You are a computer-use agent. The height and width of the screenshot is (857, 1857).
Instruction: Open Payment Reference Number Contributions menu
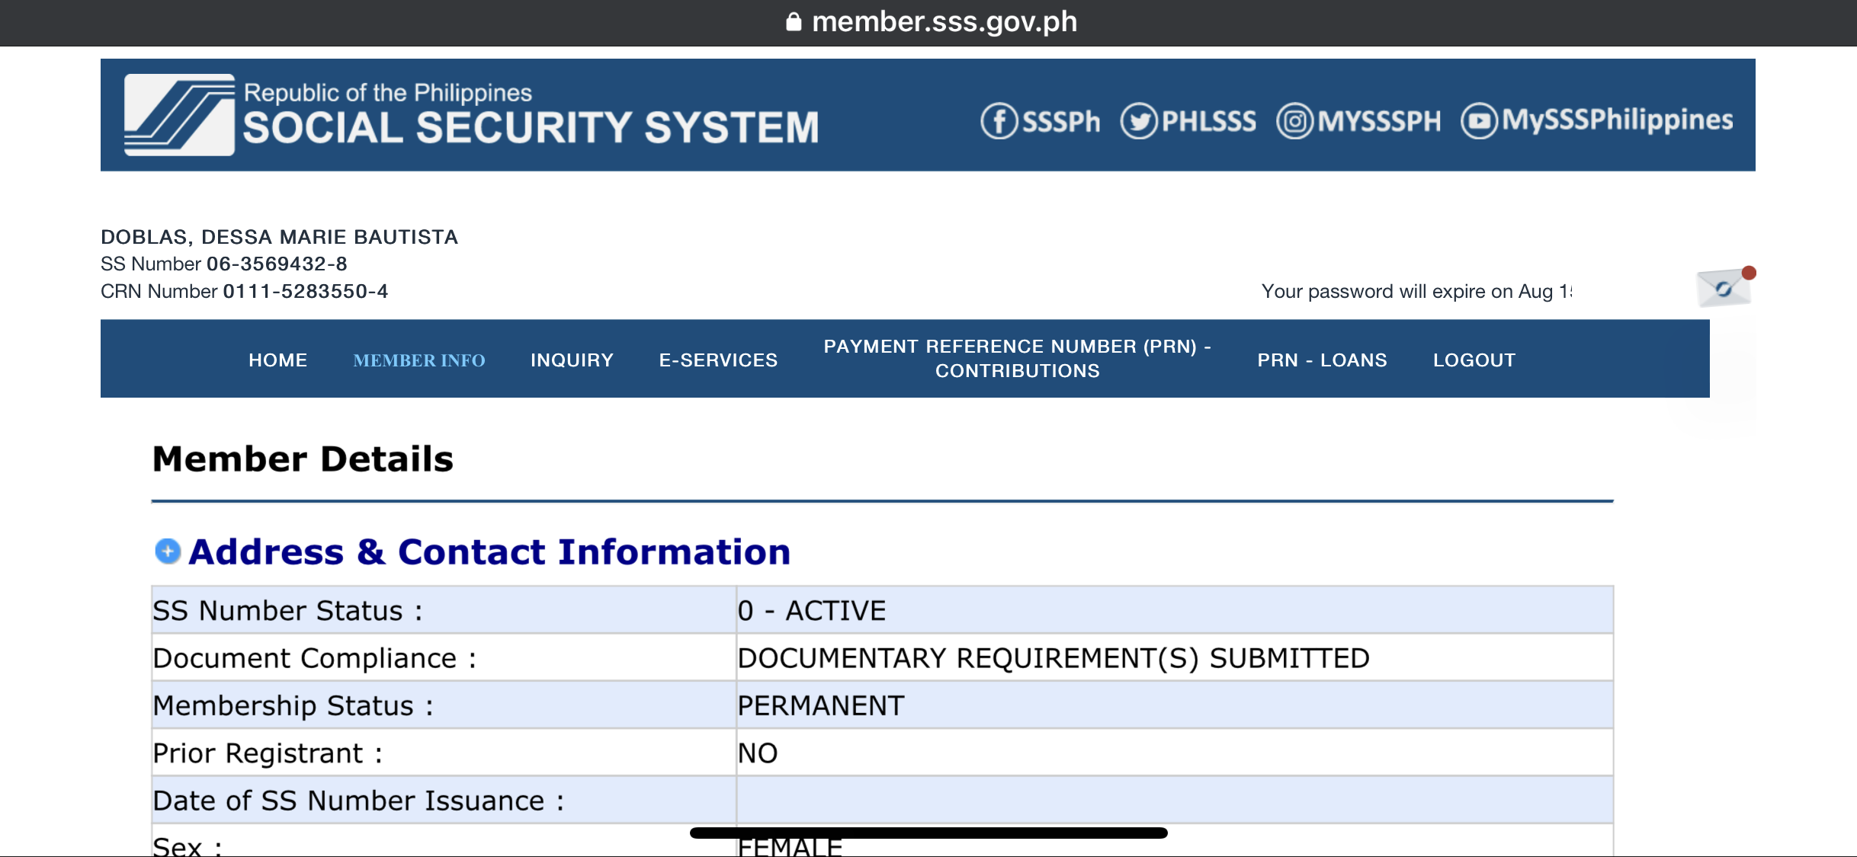coord(1017,359)
